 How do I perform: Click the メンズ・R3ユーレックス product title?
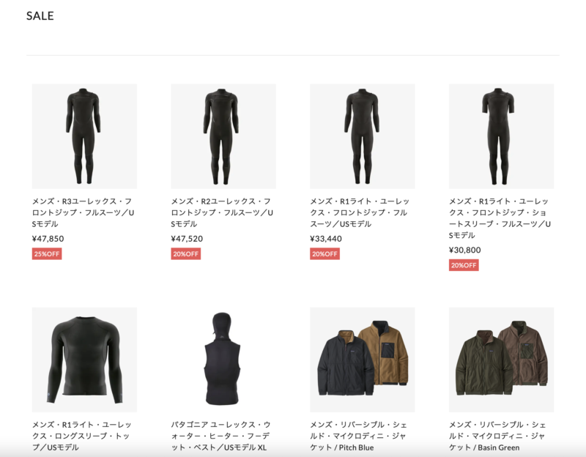point(83,212)
